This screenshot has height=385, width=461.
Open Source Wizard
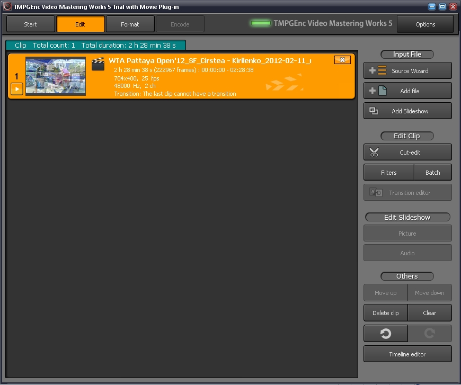[x=407, y=70]
